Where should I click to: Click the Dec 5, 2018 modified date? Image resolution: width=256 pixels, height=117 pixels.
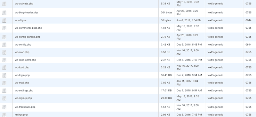pyautogui.click(x=189, y=45)
